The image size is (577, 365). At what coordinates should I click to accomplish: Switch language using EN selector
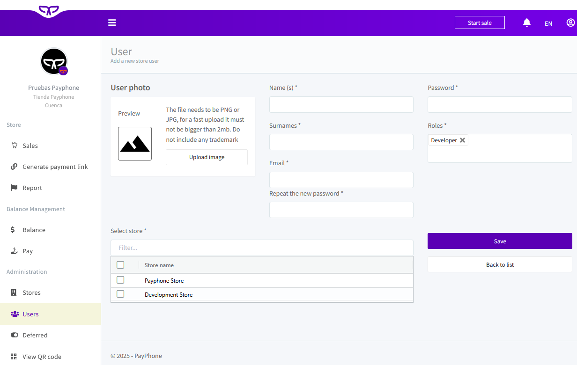pyautogui.click(x=548, y=23)
